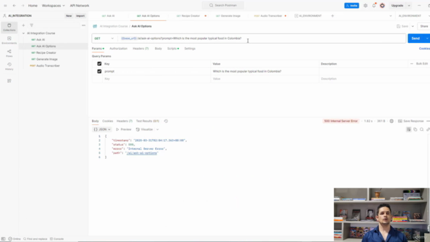Viewport: 430px width, 242px height.
Task: Open the JSON response format dropdown
Action: pos(101,130)
